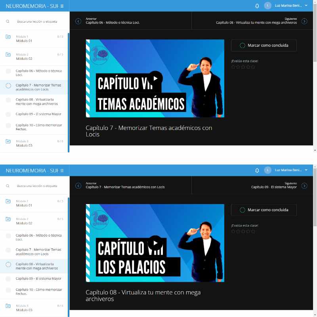
Task: Click search magnifier icon on Capítulo 7 page
Action: click(8, 21)
